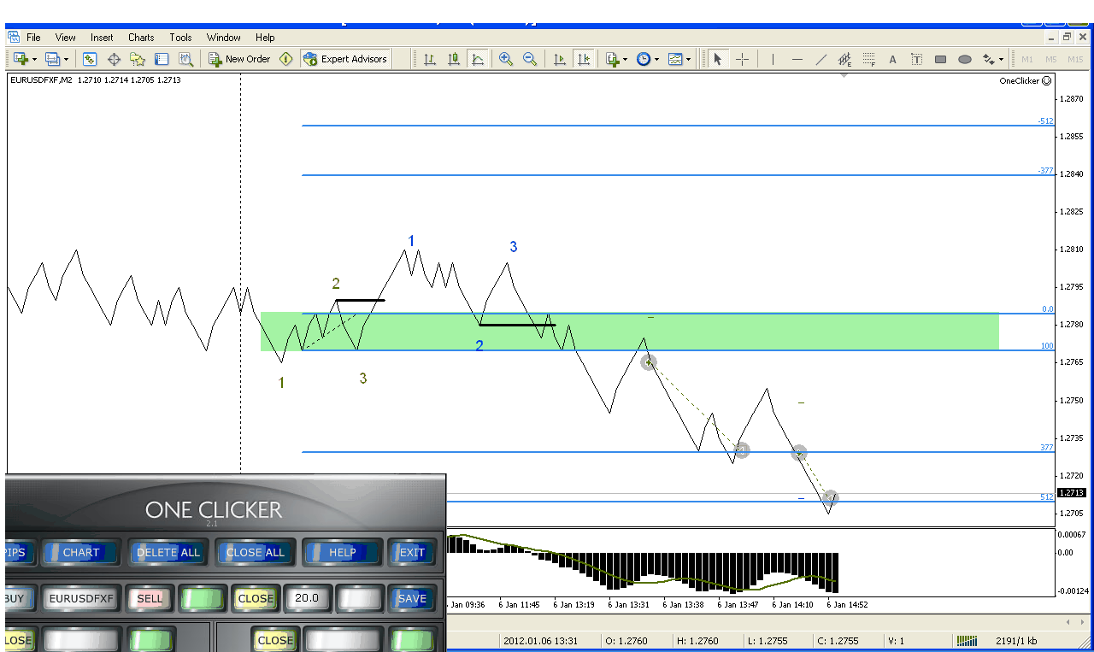Screen dimensions: 1094x652
Task: Open the Templates dropdown arrow
Action: tap(689, 60)
